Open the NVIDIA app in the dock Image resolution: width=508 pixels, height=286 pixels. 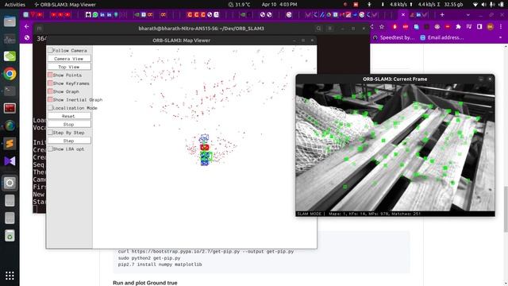click(10, 56)
